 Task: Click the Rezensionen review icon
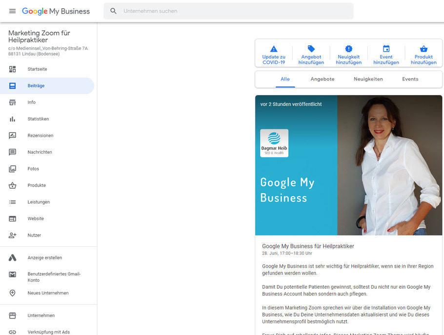coord(13,136)
